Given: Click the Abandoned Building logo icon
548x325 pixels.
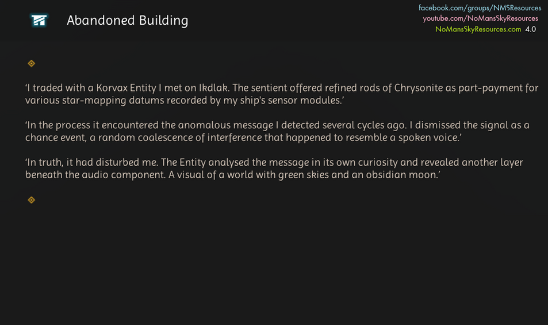Looking at the screenshot, I should click(39, 21).
